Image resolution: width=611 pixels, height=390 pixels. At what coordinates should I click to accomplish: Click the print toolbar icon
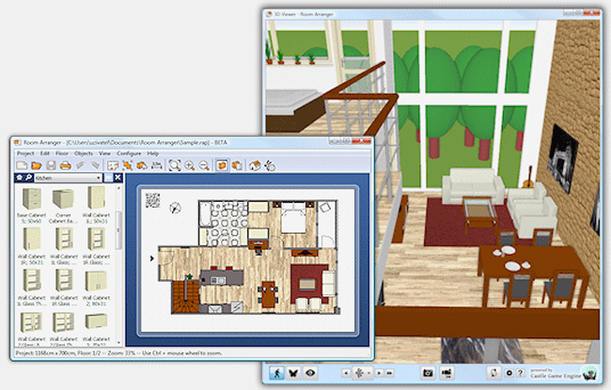click(x=65, y=165)
